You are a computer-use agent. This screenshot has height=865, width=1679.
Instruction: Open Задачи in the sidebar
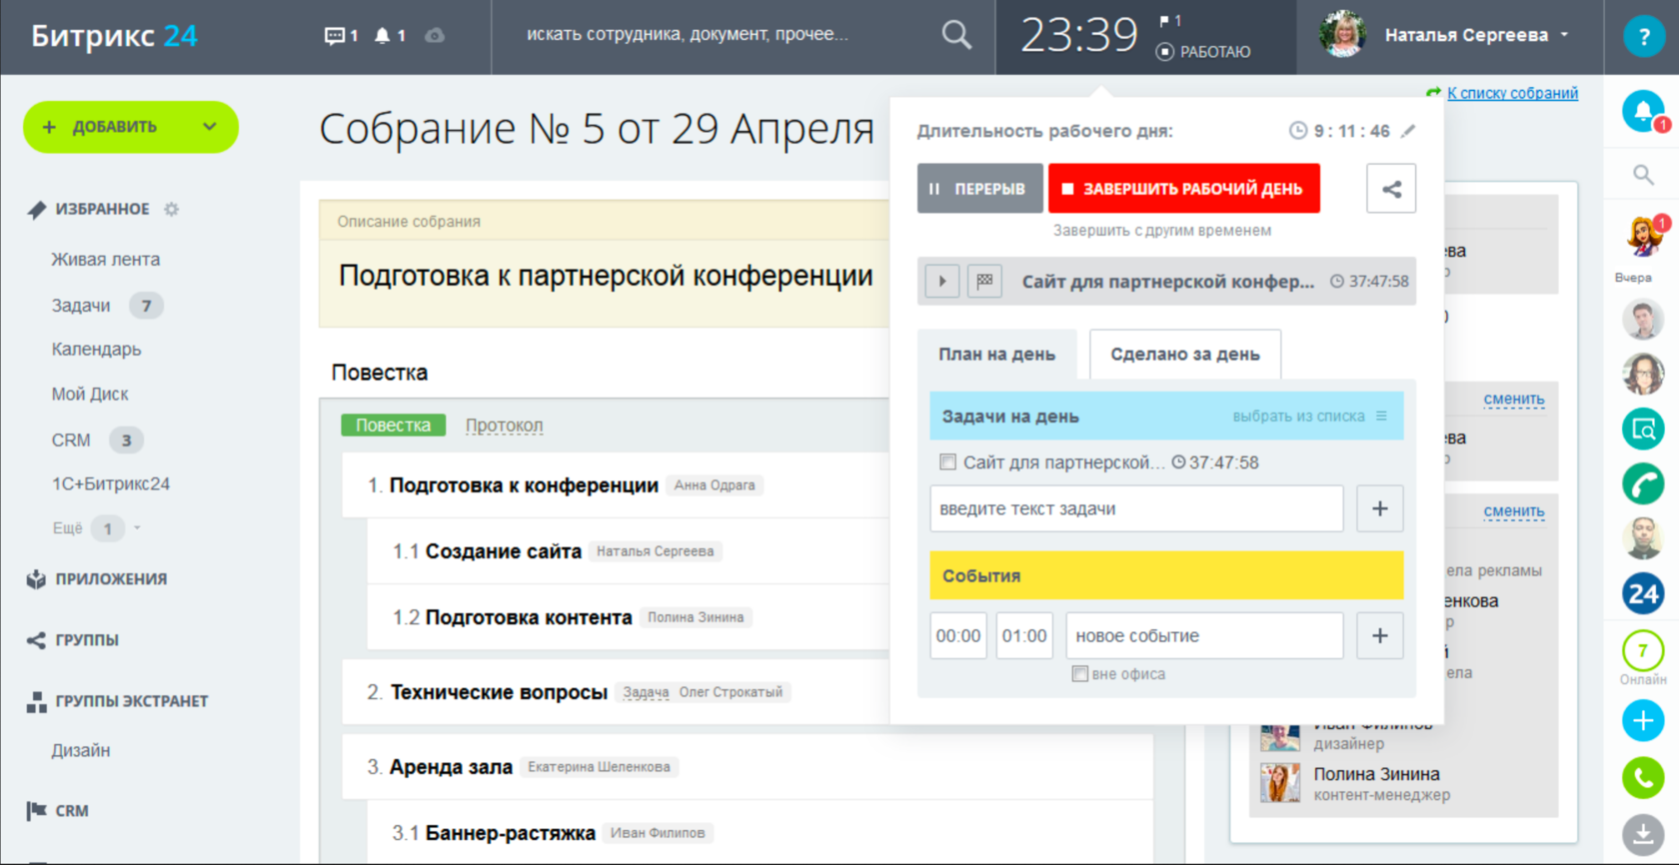(81, 306)
